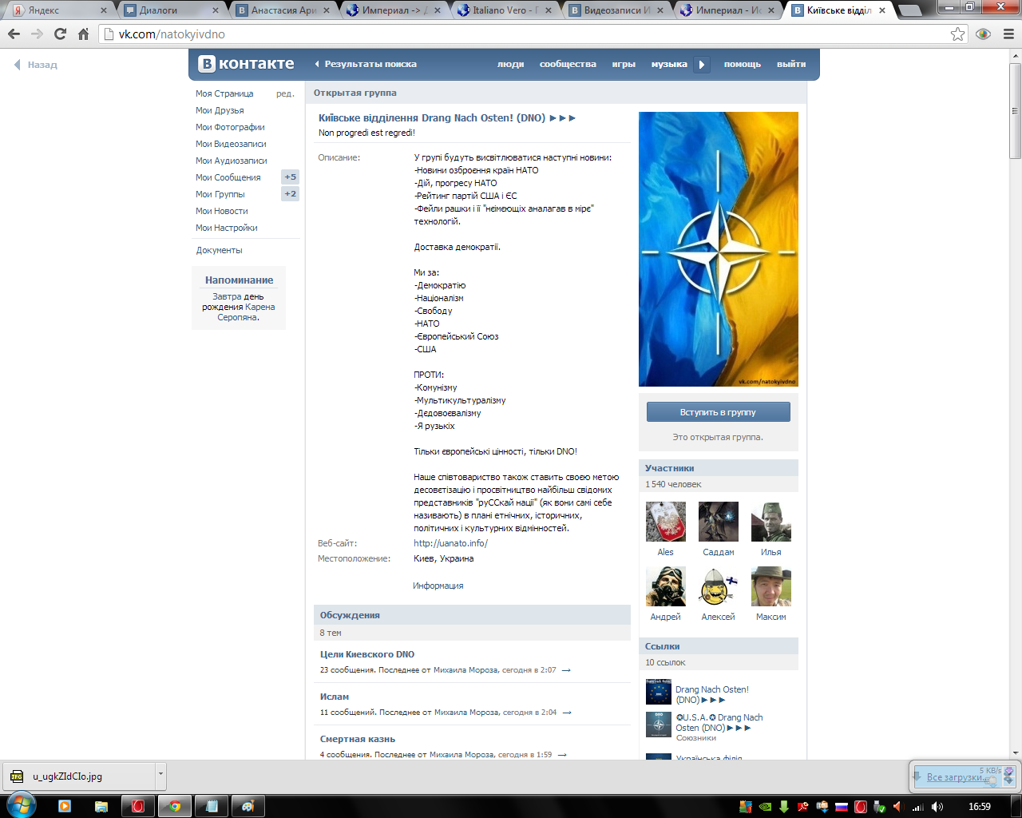The image size is (1022, 818).
Task: Click ред. next to Моя Страница
Action: (x=285, y=93)
